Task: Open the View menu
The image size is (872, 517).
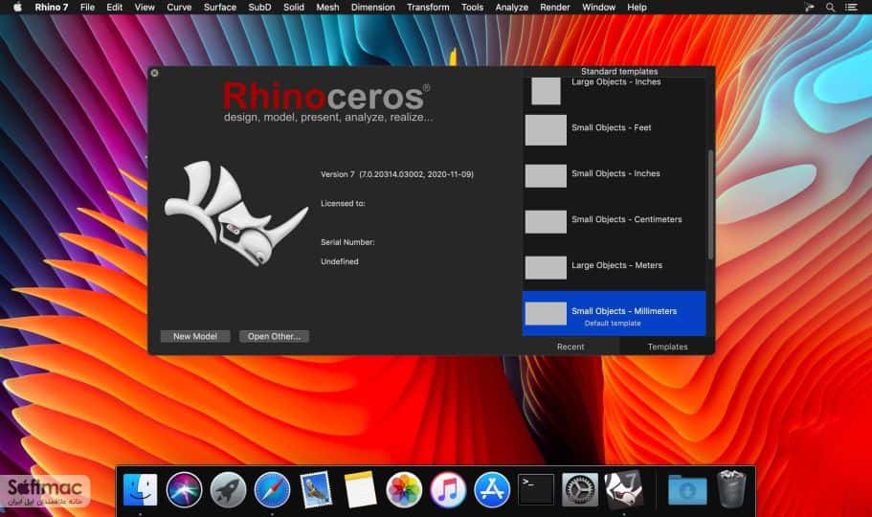Action: coord(145,8)
